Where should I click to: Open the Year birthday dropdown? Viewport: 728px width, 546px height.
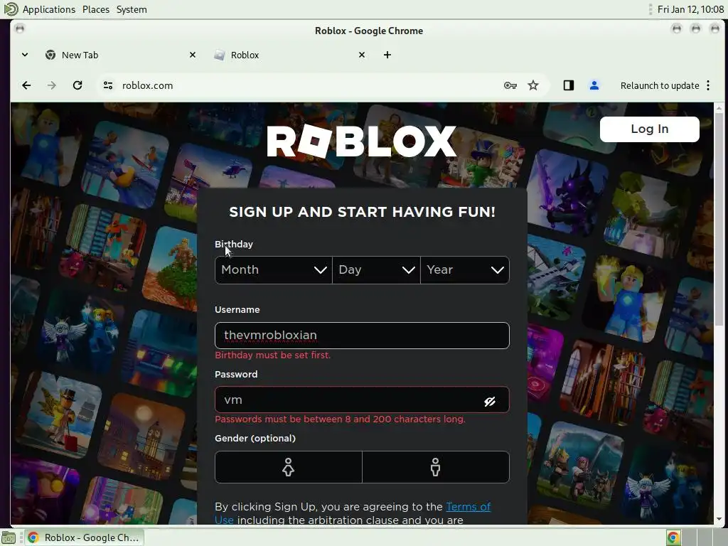tap(465, 269)
